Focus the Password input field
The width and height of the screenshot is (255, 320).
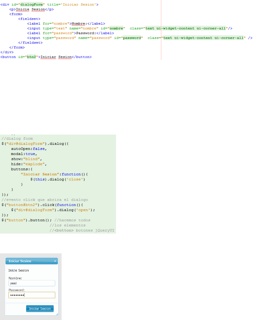(32, 295)
